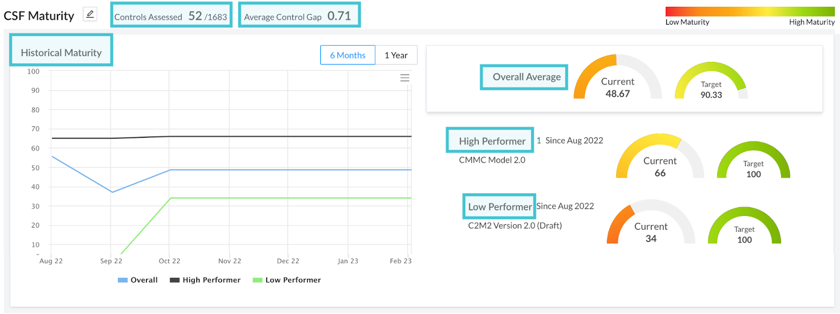Click the Low Performer Target 100 gauge
Viewport: 840px width, 314px height.
tap(744, 226)
